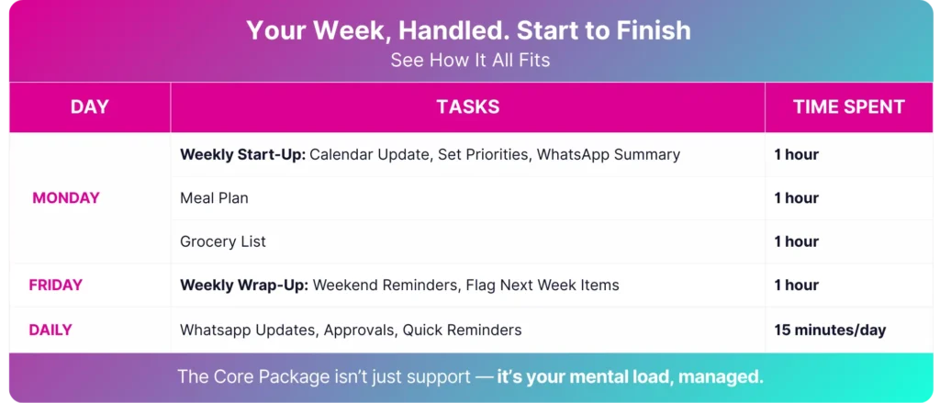Viewport: 940px width, 403px height.
Task: Click the "See How It All Fits" subtitle
Action: point(469,61)
